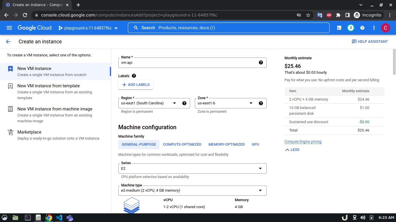This screenshot has width=396, height=222.
Task: Open the browser tab search chevron
Action: click(361, 5)
